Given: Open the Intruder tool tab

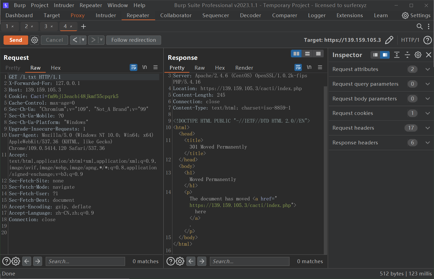Looking at the screenshot, I should point(106,16).
